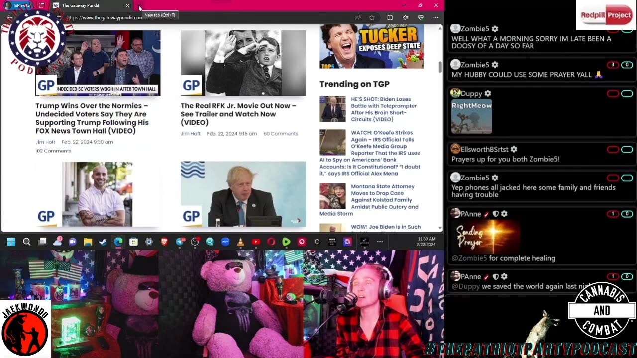Image resolution: width=637 pixels, height=358 pixels.
Task: Open taskbar Search
Action: (27, 242)
